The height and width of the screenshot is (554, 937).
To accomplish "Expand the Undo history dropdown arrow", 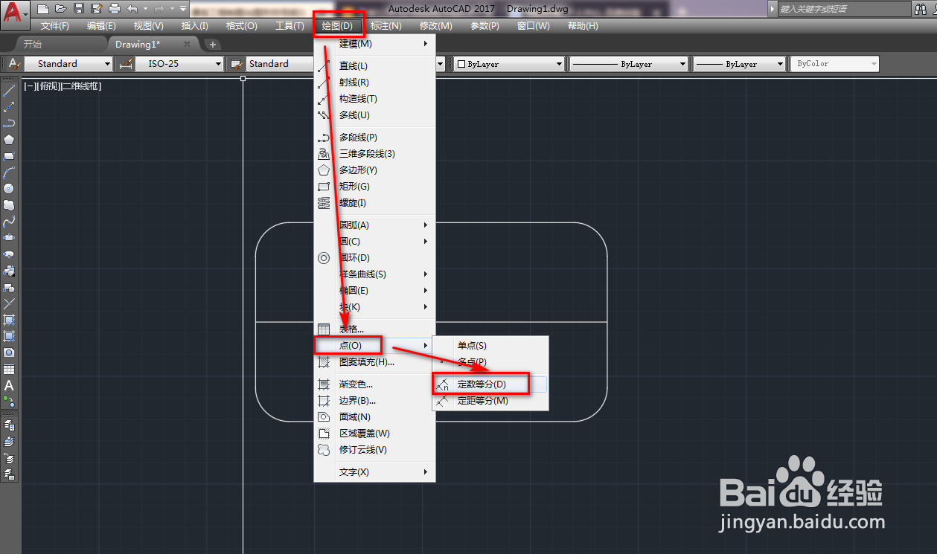I will tap(145, 9).
